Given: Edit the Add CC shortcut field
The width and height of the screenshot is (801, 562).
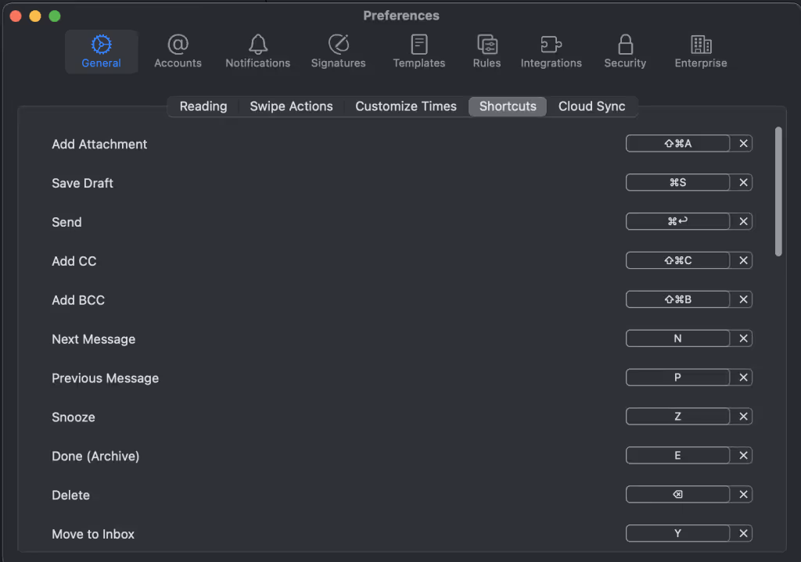Looking at the screenshot, I should (x=678, y=260).
